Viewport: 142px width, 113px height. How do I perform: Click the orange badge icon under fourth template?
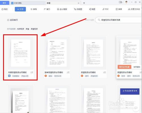pos(118,76)
